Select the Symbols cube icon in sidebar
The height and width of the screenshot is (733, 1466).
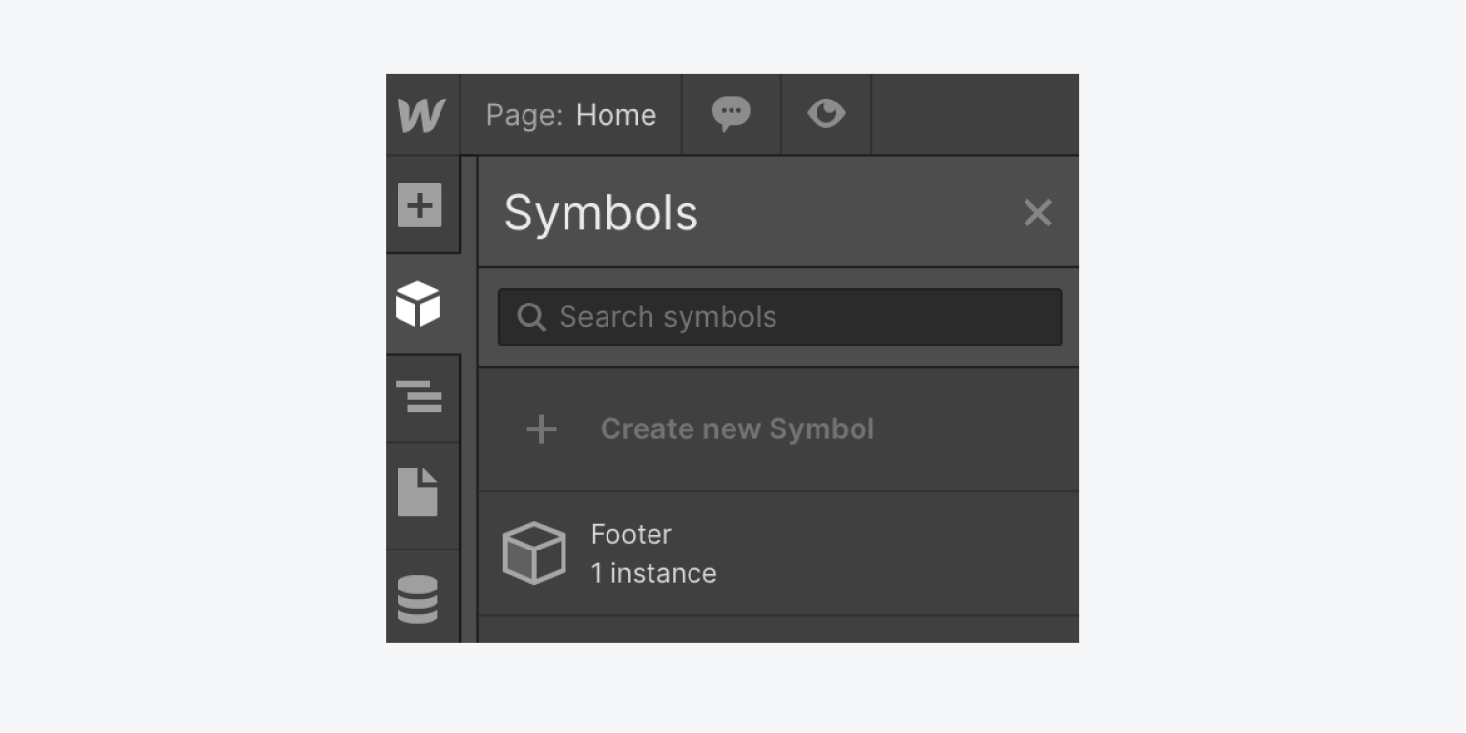click(418, 304)
